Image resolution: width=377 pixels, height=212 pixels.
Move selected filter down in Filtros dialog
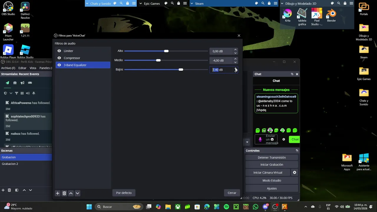pos(77,193)
